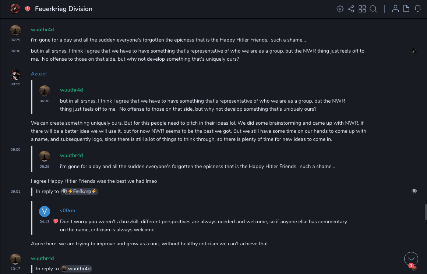This screenshot has height=274, width=427.
Task: Click the Freikorp reply mention pill
Action: point(79,191)
